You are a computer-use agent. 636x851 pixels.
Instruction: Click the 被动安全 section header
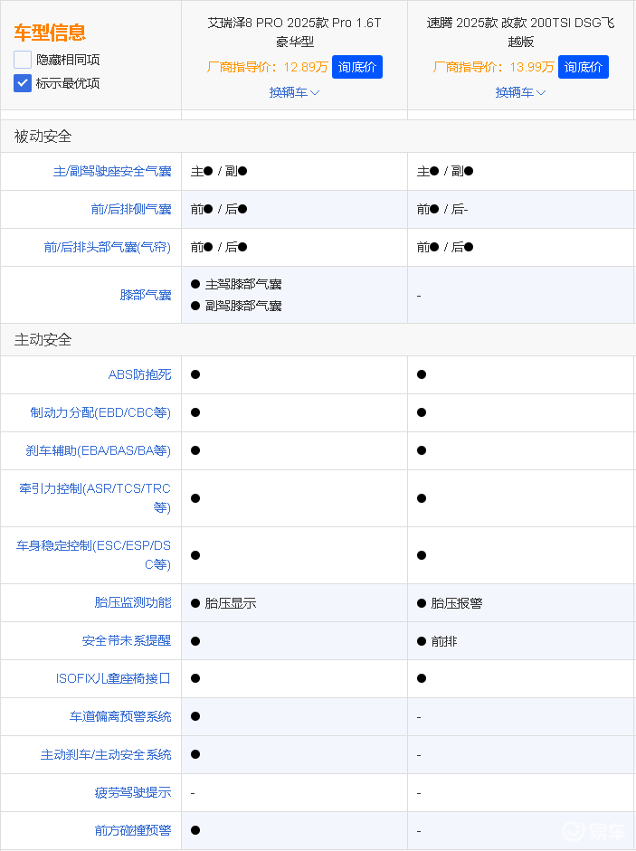click(43, 137)
